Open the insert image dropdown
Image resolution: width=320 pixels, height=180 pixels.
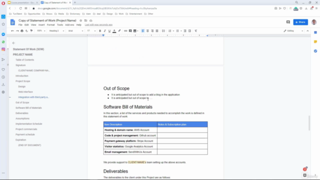[135, 31]
